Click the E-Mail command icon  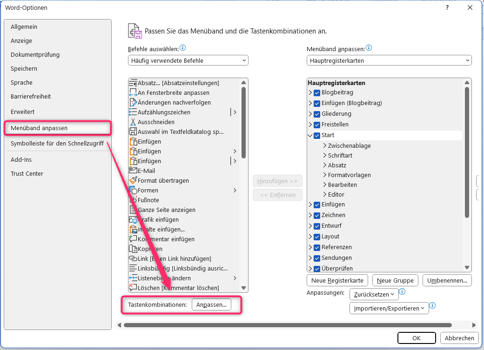click(133, 171)
